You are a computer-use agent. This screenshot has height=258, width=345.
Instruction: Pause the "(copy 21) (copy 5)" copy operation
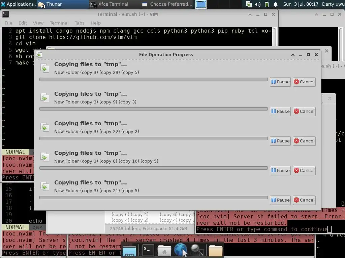[280, 200]
